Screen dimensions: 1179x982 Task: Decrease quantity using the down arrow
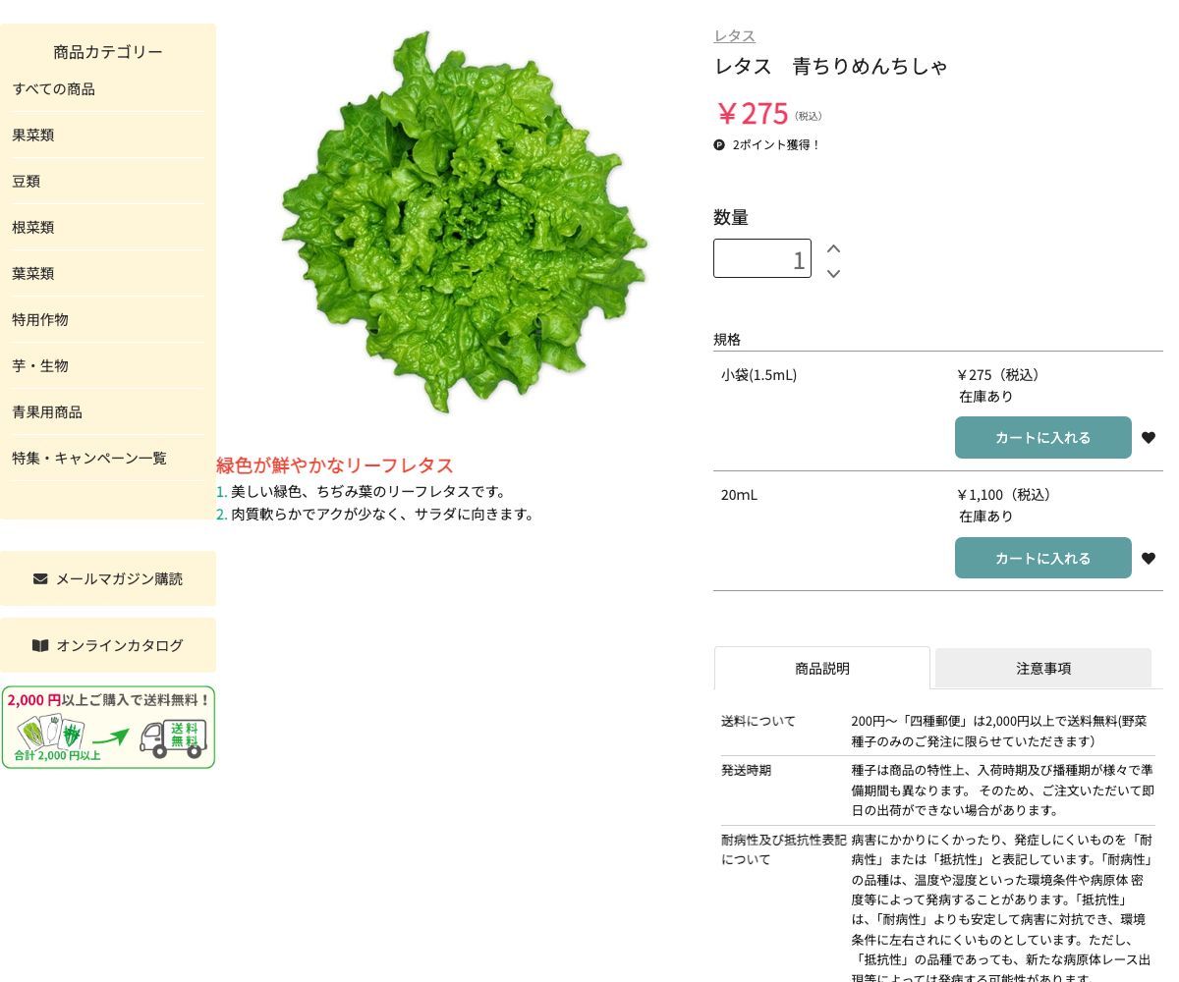[x=833, y=275]
